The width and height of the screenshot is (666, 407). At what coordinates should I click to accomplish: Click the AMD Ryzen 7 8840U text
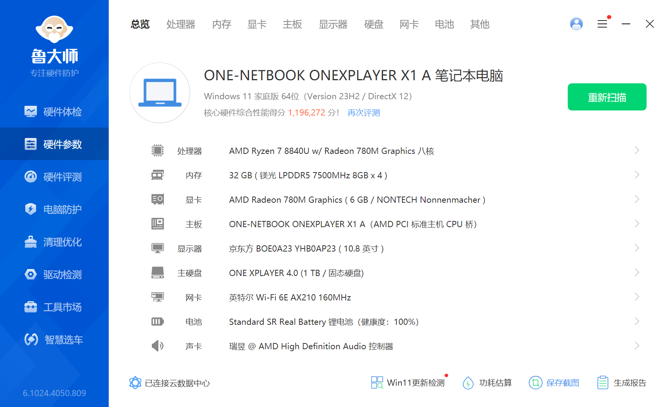[332, 151]
